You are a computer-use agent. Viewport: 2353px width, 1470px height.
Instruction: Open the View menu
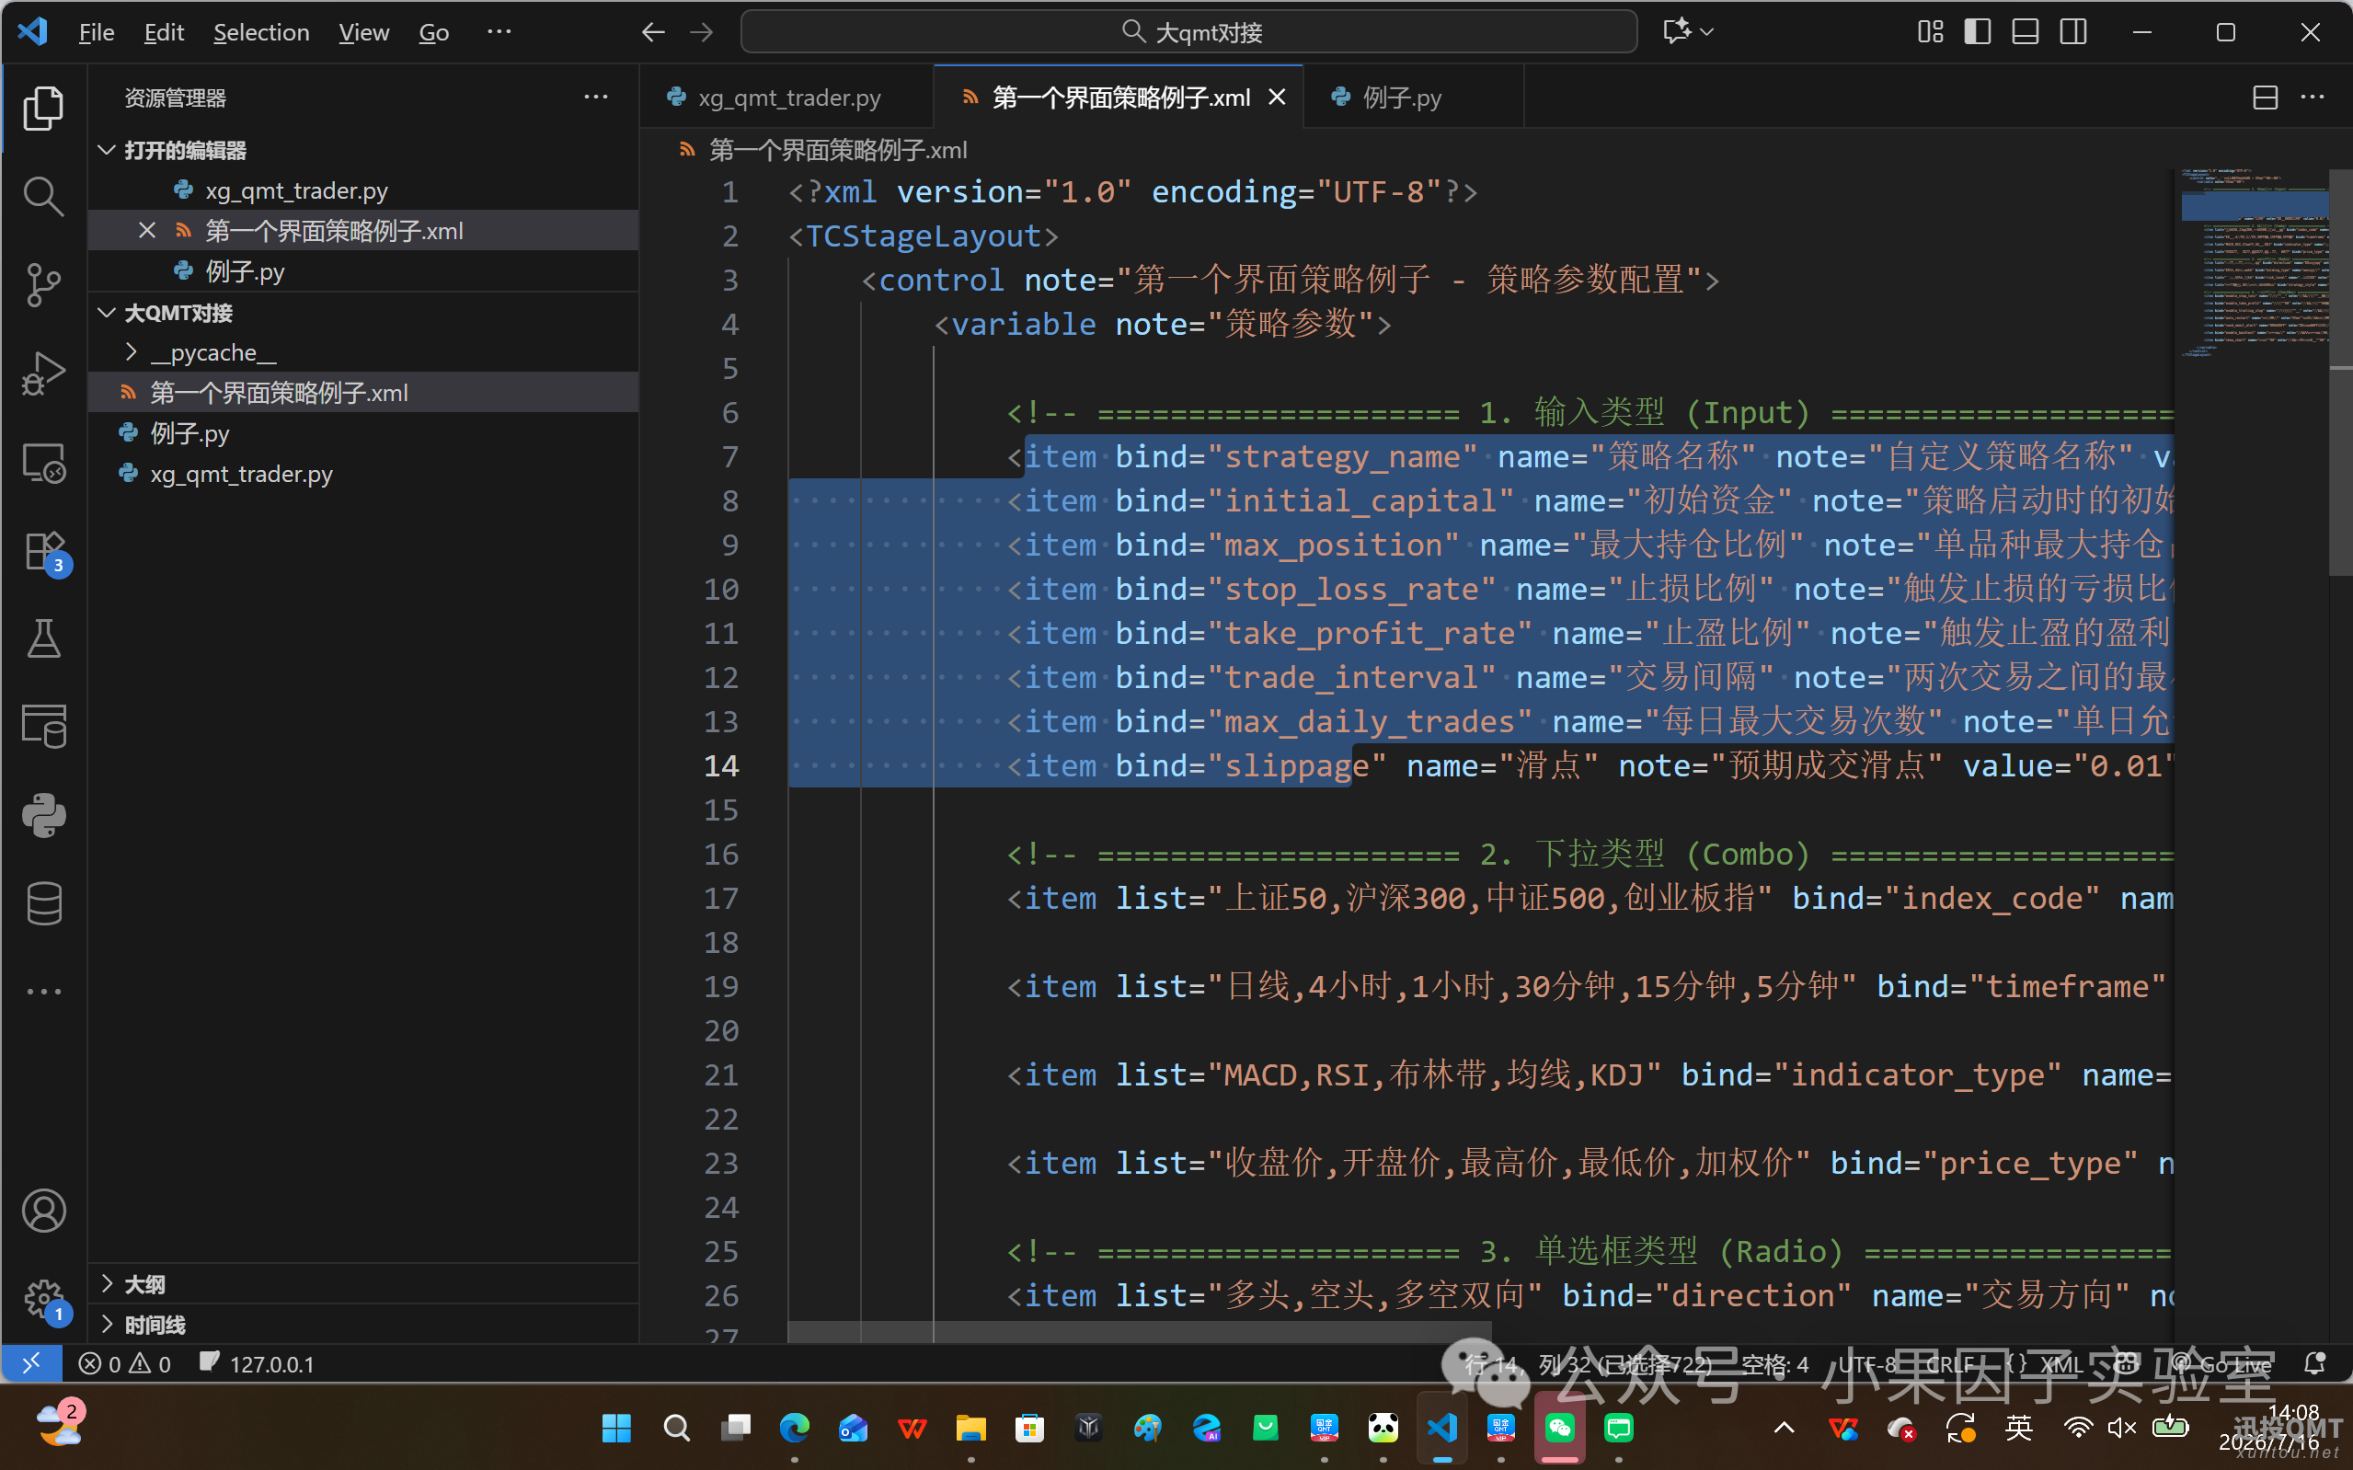pos(363,32)
